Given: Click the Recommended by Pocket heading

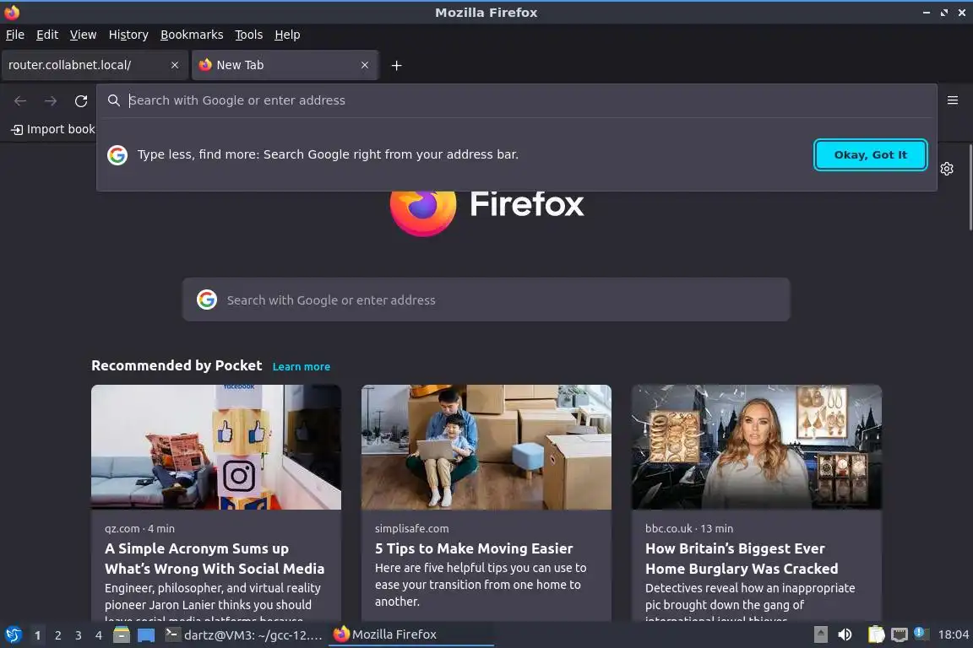Looking at the screenshot, I should tap(177, 366).
